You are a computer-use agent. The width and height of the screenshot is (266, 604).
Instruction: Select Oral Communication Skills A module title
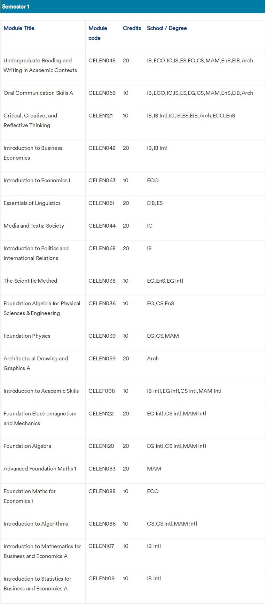pyautogui.click(x=38, y=93)
